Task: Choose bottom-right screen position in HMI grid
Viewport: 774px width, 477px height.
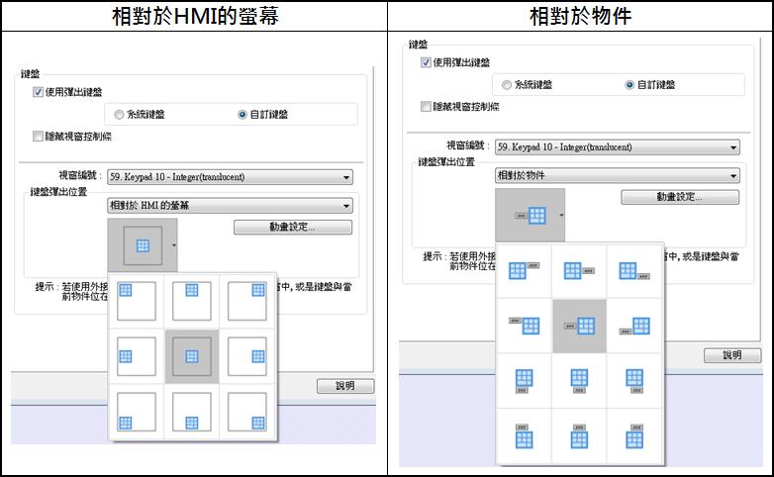Action: 246,411
